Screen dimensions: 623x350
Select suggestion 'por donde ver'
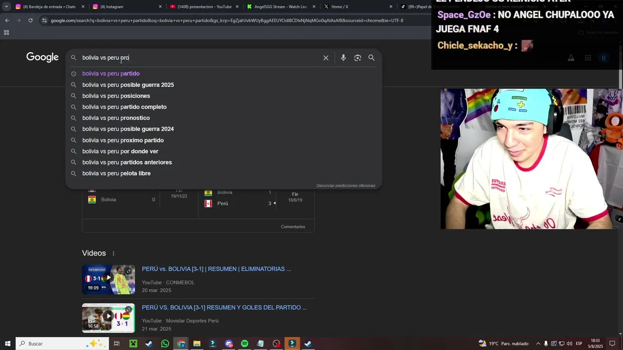(x=223, y=151)
